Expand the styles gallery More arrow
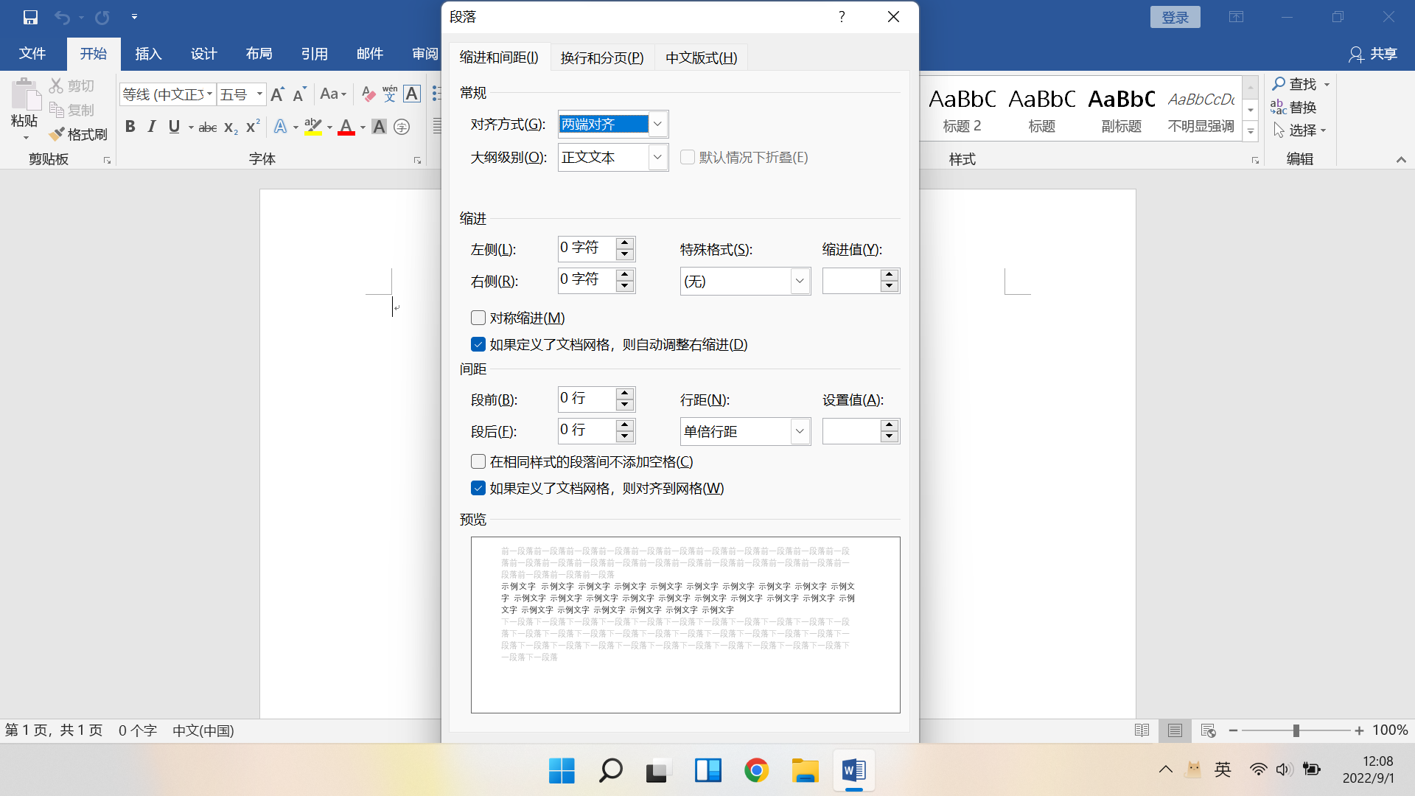This screenshot has height=796, width=1415. pos(1251,132)
